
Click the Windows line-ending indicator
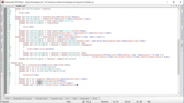point(105,102)
